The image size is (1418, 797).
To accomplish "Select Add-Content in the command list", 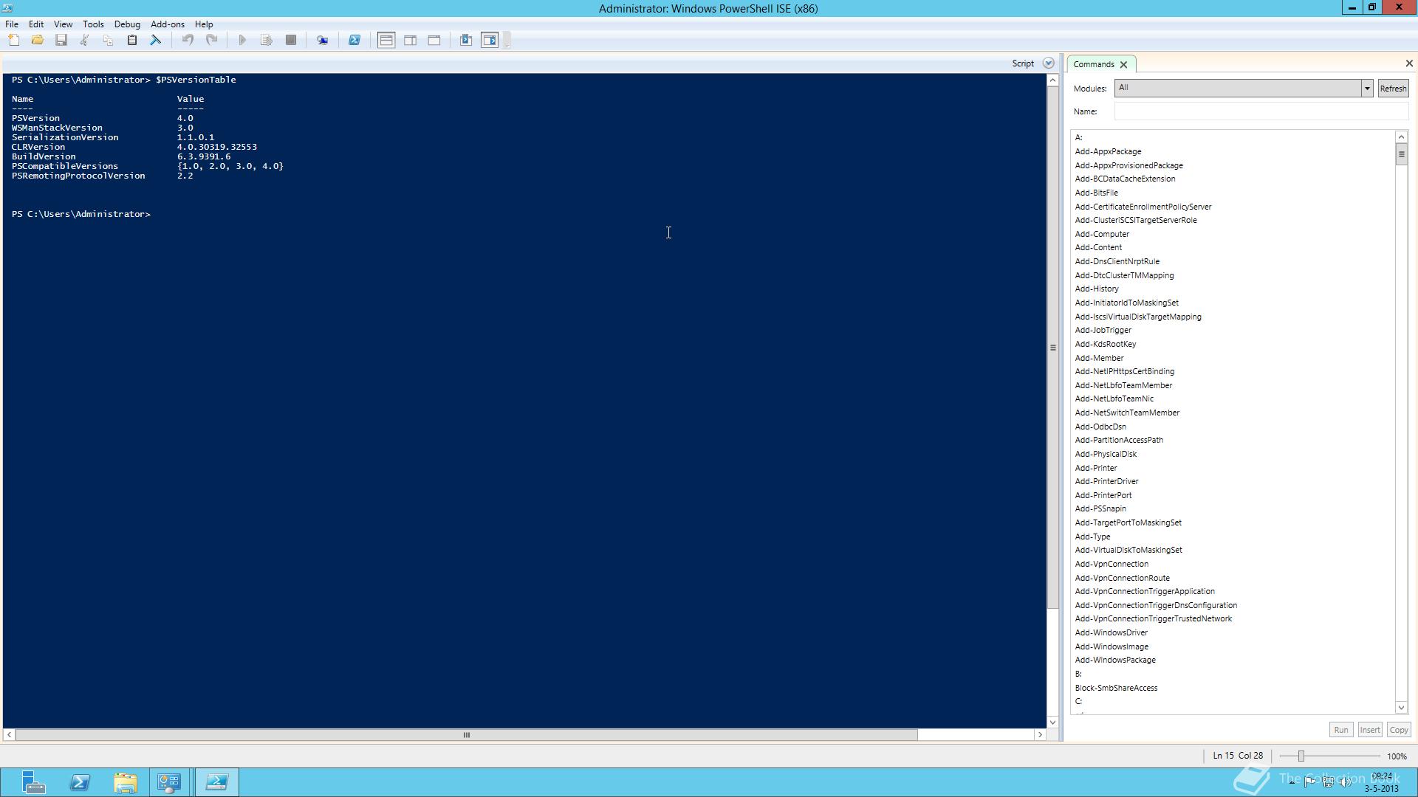I will tap(1098, 247).
